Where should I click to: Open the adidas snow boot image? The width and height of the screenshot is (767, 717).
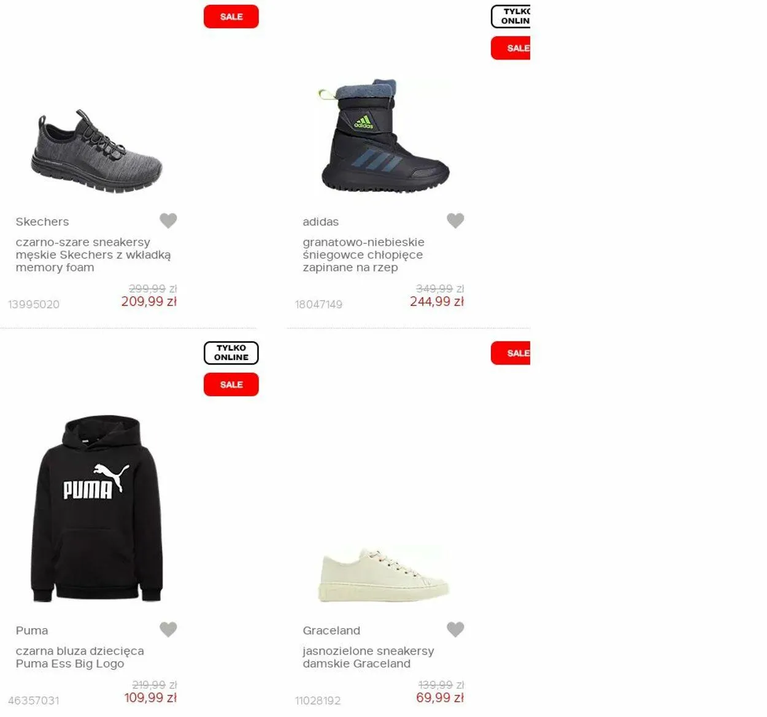tap(385, 136)
